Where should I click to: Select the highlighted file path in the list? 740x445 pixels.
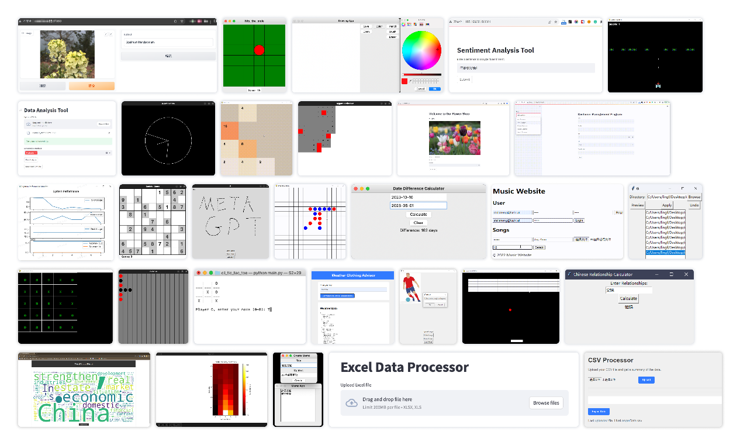[x=665, y=253]
